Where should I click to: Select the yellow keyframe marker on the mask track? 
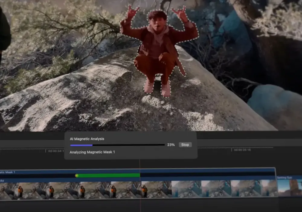coord(77,176)
